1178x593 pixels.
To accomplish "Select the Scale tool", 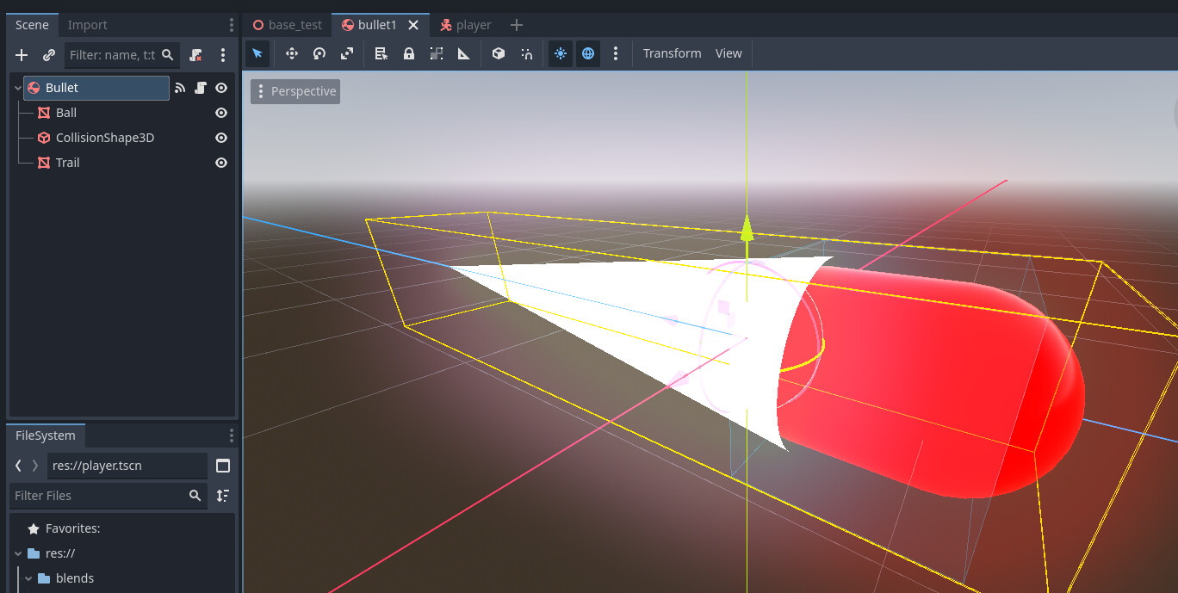I will click(x=346, y=53).
